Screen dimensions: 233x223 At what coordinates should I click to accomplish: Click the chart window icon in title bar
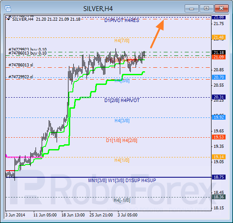(8, 8)
